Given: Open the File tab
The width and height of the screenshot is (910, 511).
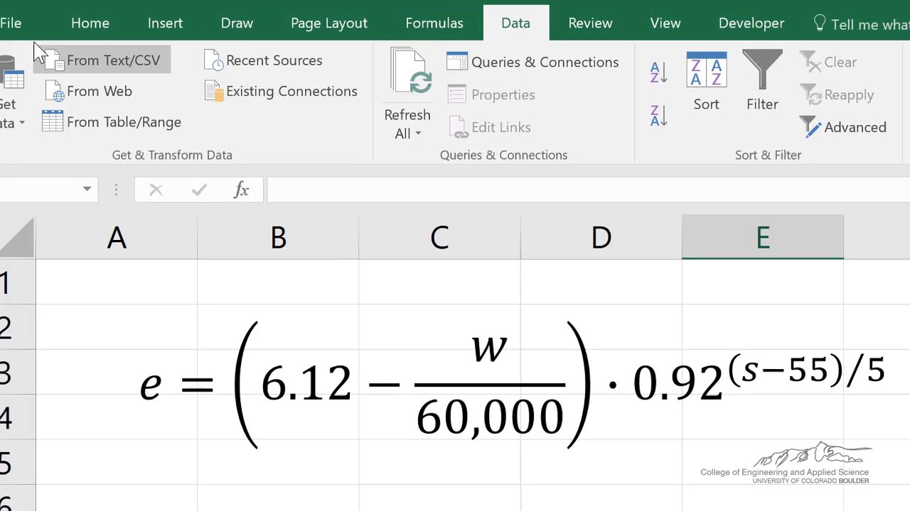Looking at the screenshot, I should click(11, 23).
